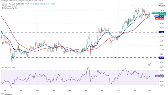Click the 40.00 price axis label
This screenshot has width=168, height=95.
(162, 63)
